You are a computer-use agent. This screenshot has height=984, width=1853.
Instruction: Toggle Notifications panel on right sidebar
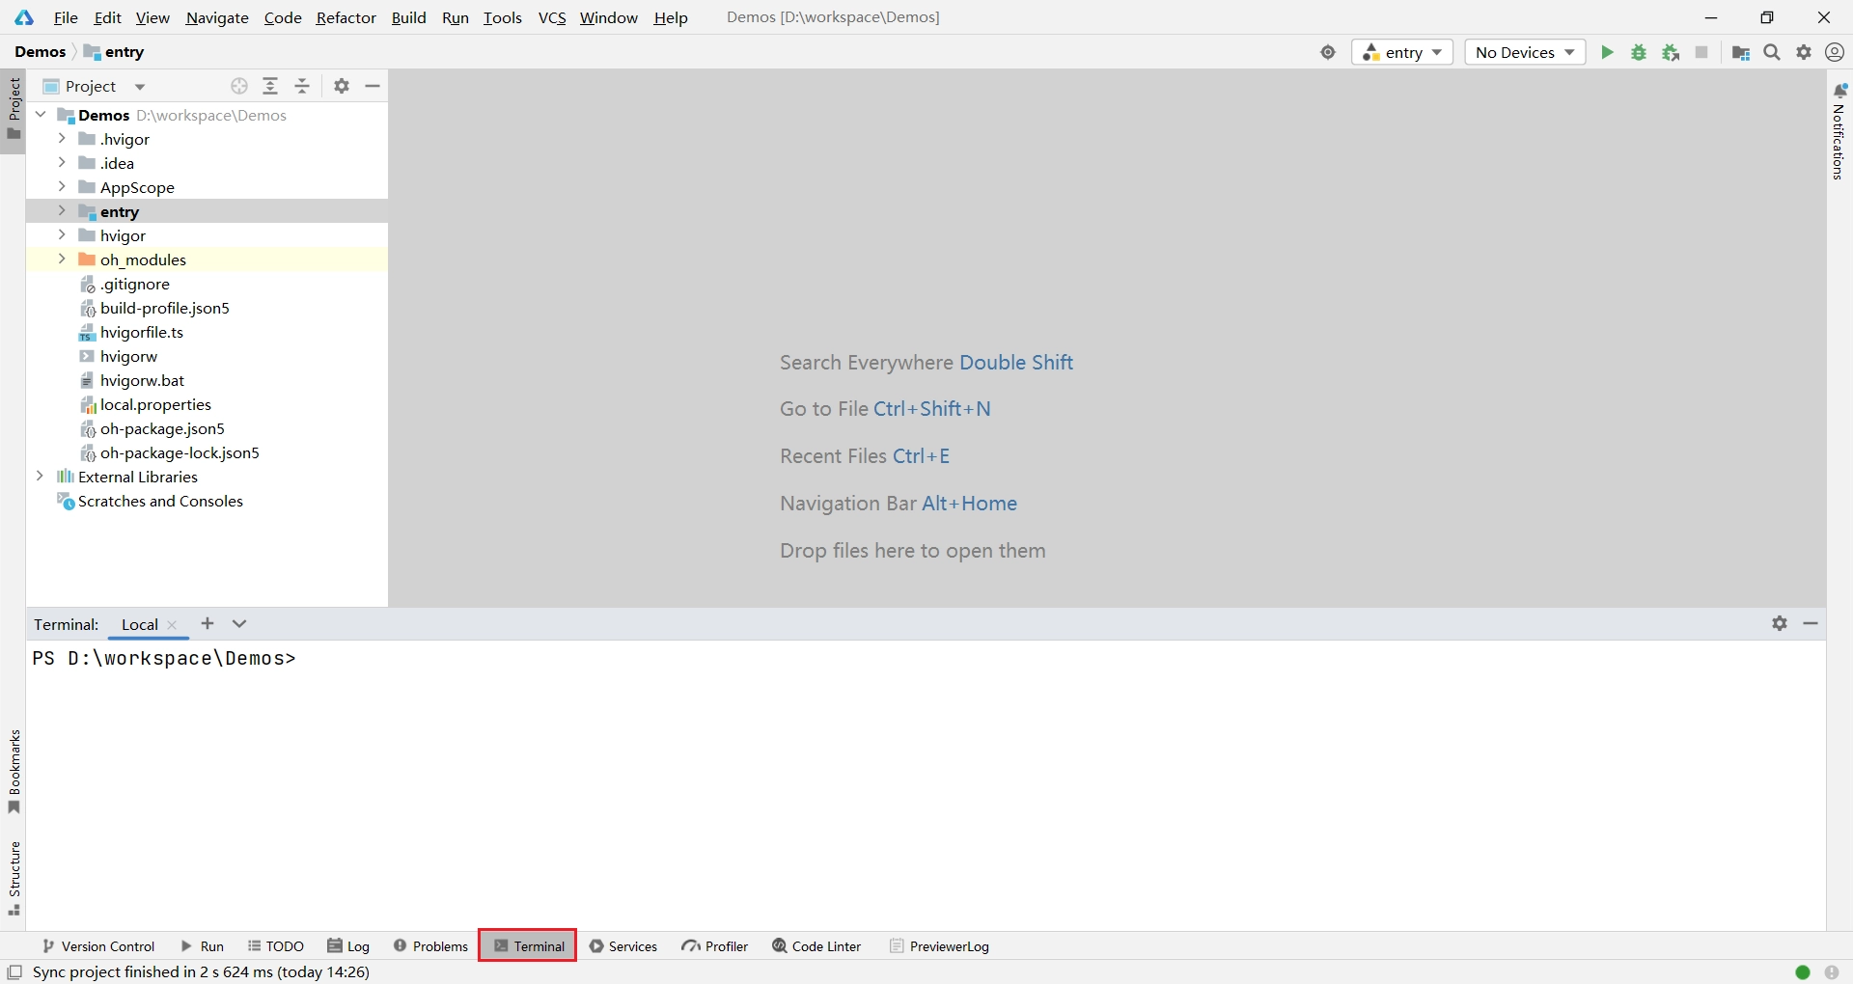pos(1839,130)
